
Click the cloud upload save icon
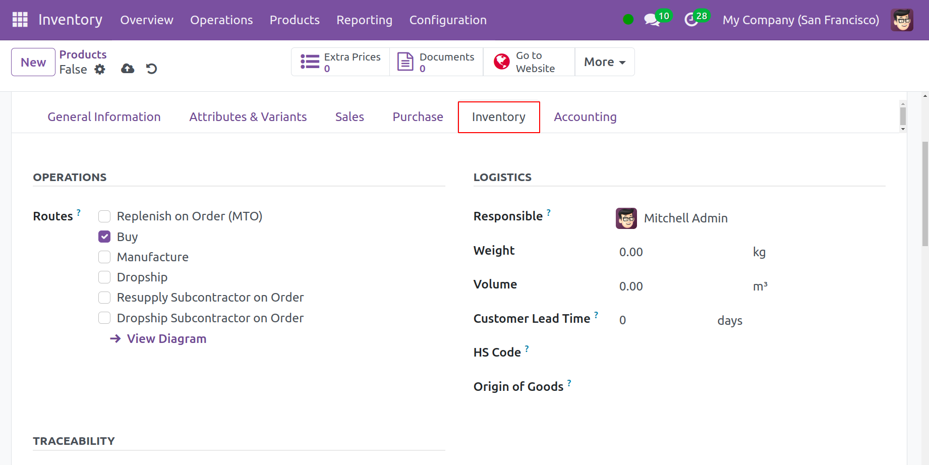coord(128,69)
